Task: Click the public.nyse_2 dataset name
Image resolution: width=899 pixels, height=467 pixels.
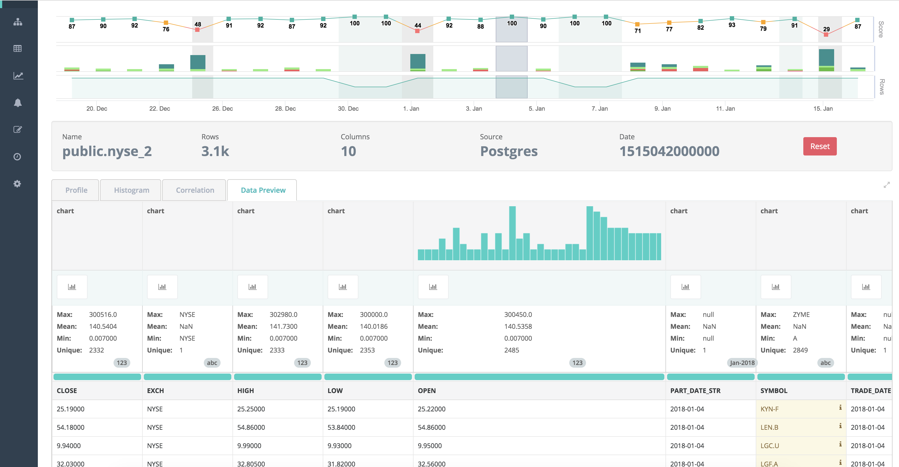Action: coord(107,151)
